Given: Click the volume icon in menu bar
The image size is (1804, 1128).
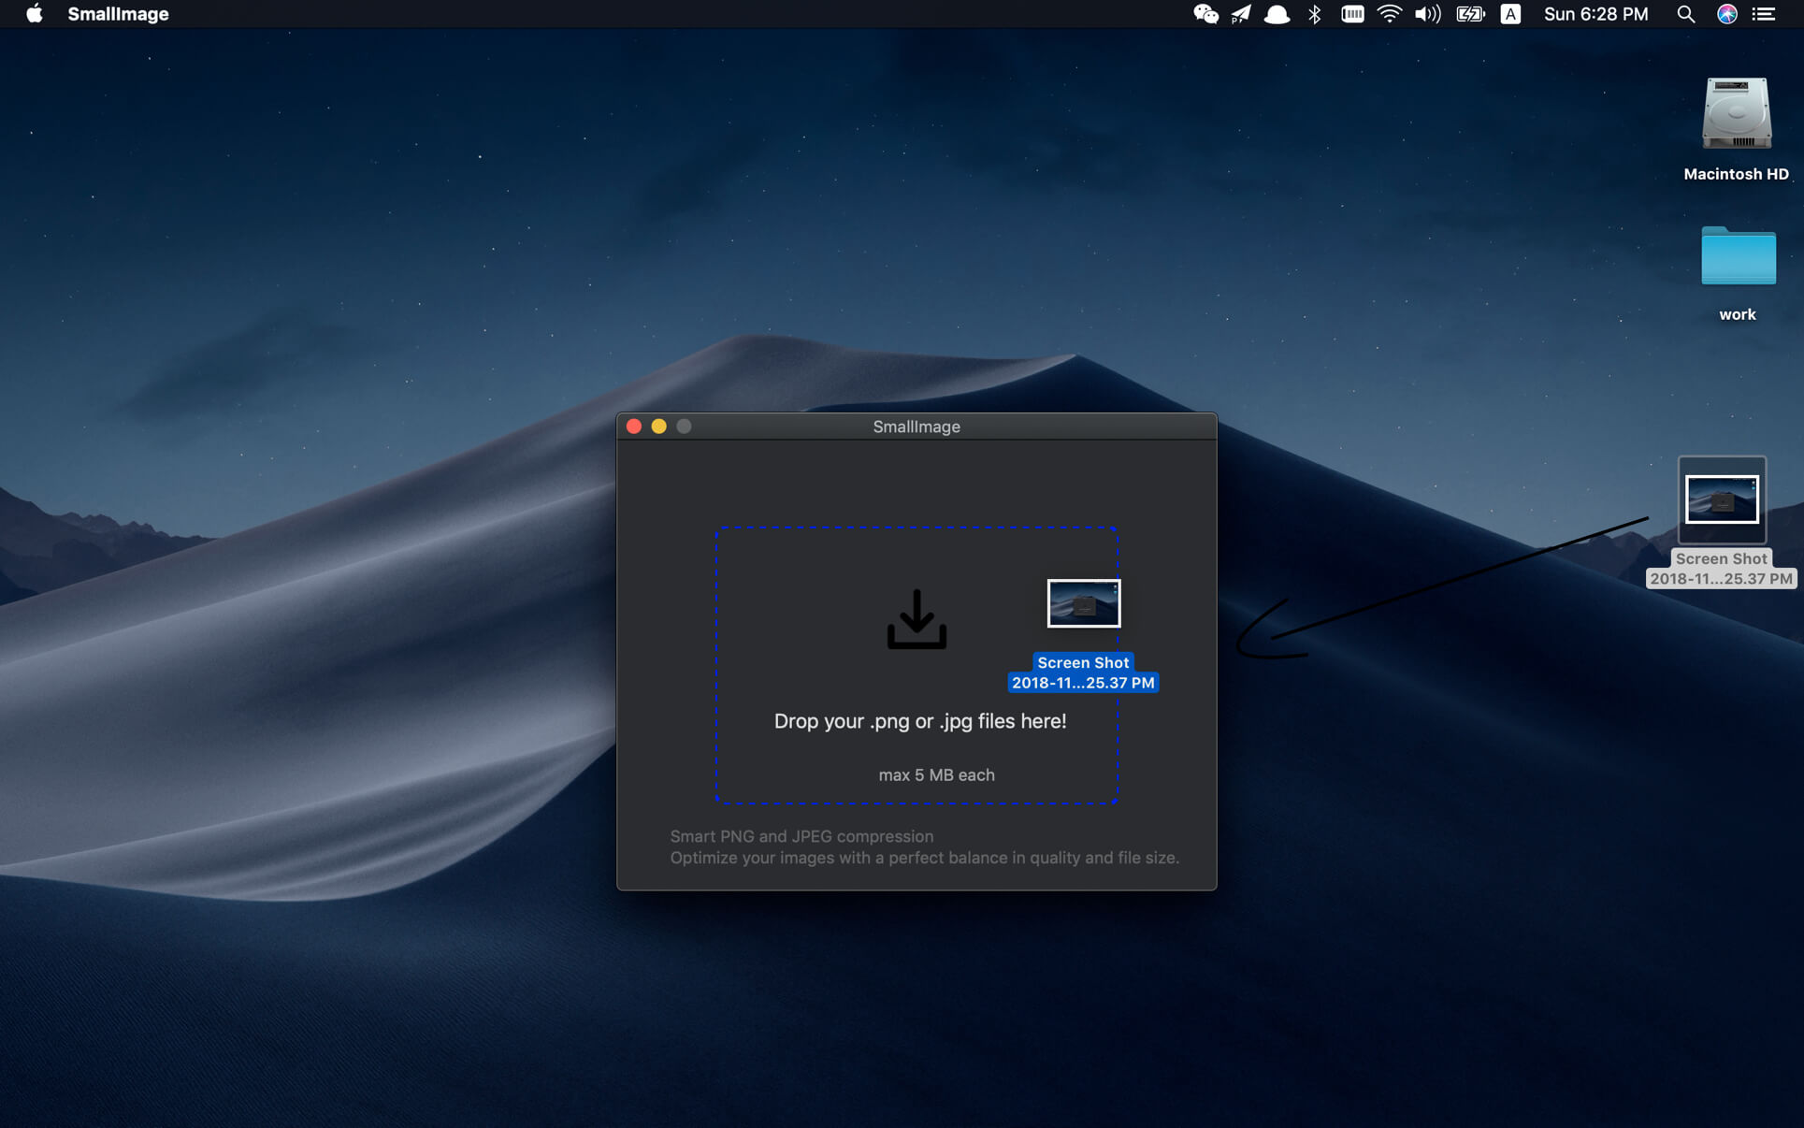Looking at the screenshot, I should tap(1427, 14).
